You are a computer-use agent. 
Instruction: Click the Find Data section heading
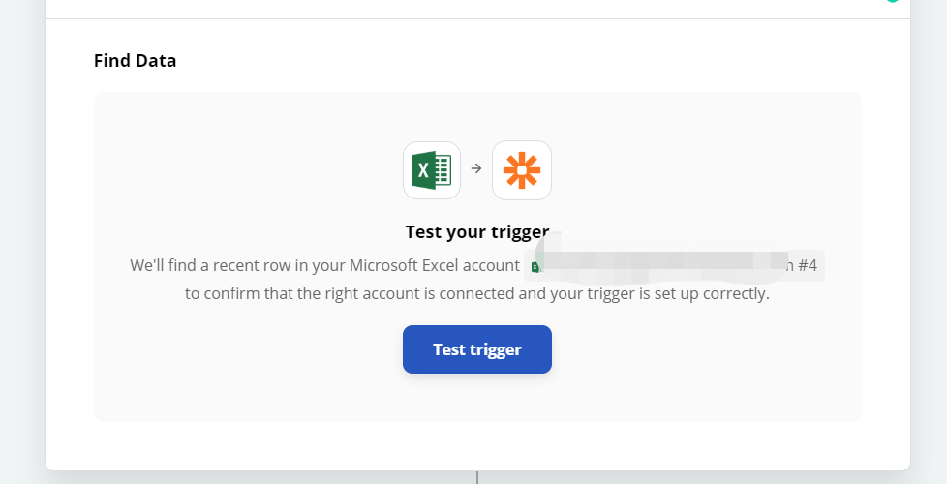point(136,60)
